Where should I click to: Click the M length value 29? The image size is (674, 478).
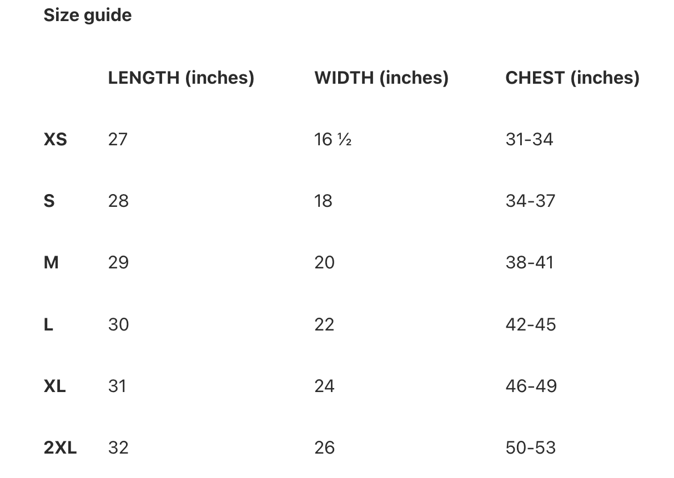[118, 262]
